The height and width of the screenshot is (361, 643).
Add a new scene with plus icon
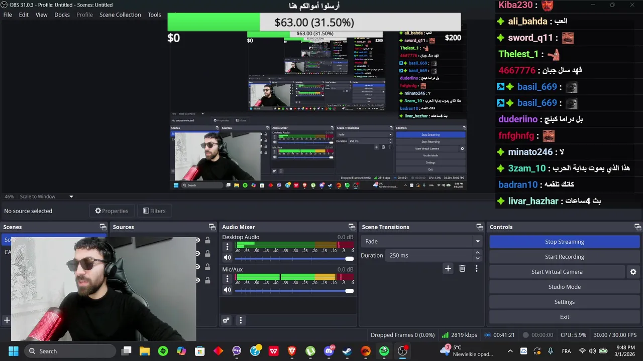point(7,320)
